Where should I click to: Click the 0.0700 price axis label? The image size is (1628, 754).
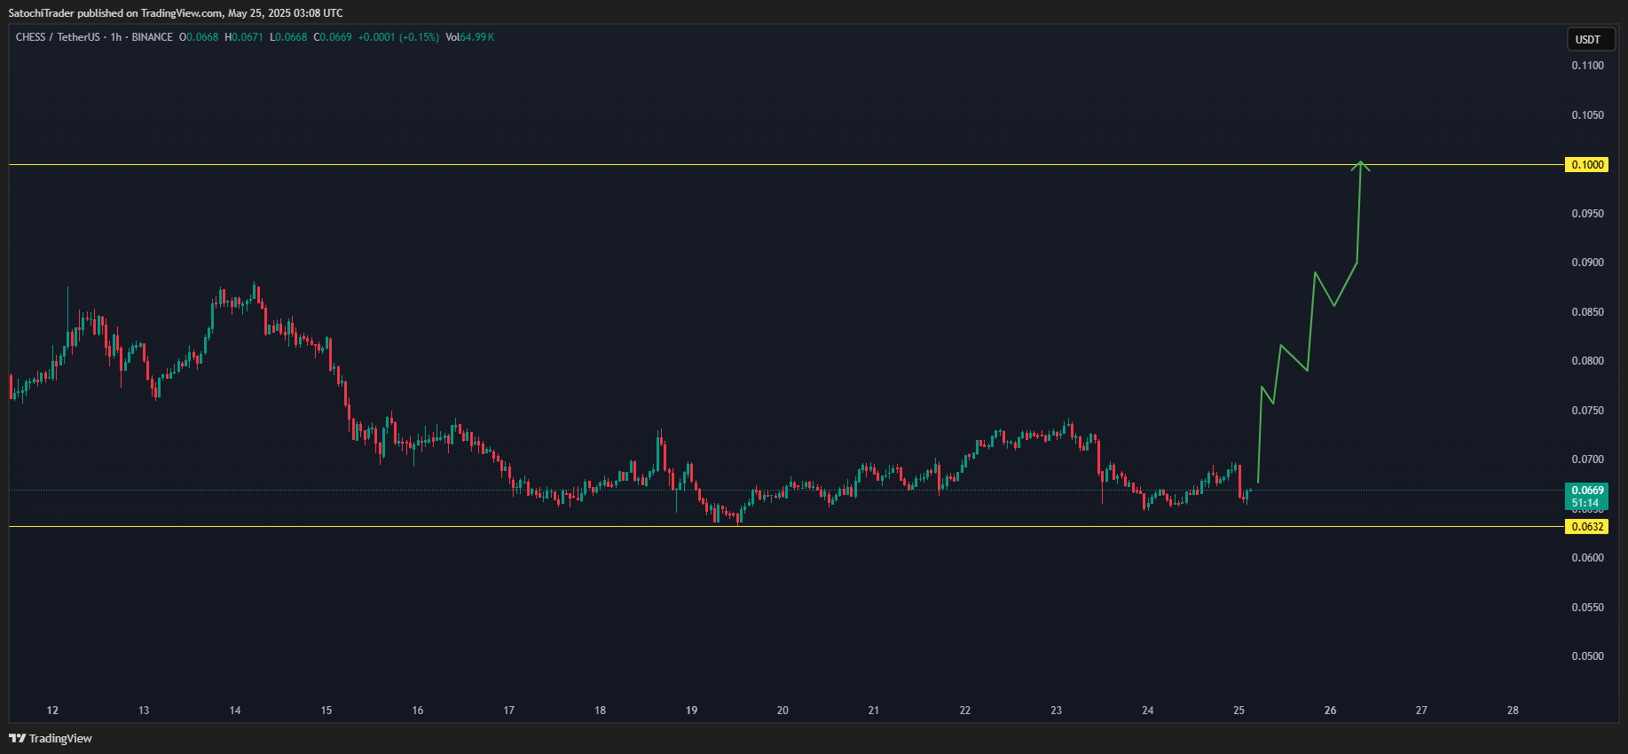click(x=1587, y=459)
